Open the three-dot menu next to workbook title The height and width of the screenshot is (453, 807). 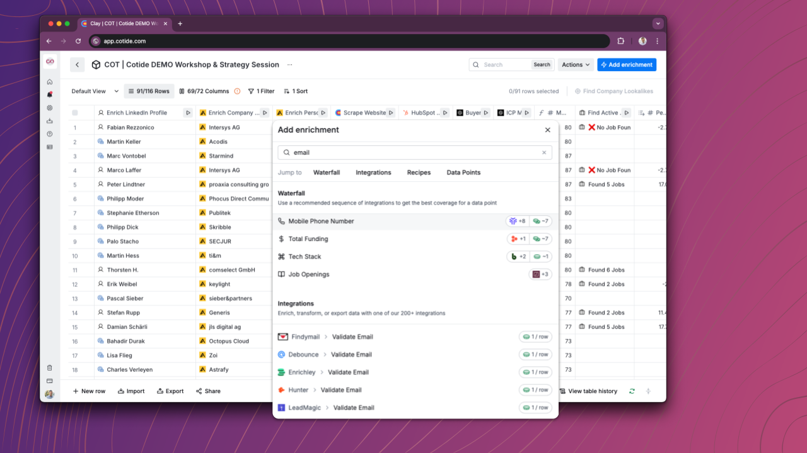click(x=290, y=65)
